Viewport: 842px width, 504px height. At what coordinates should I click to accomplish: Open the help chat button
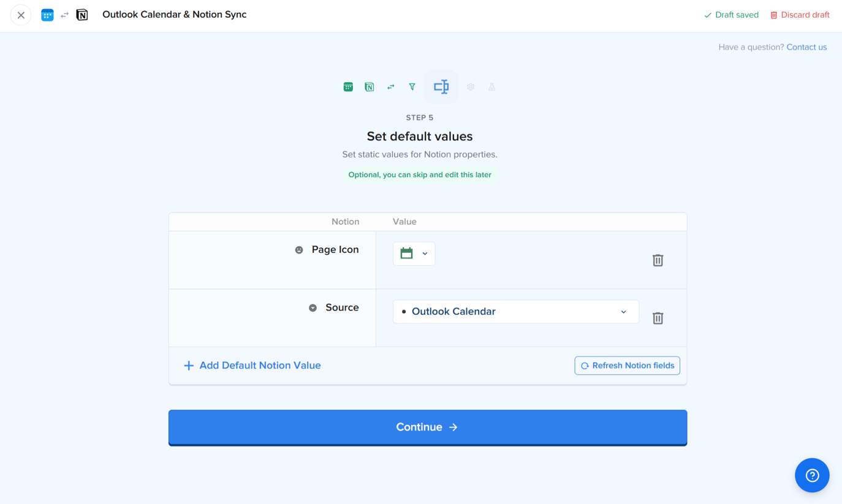tap(812, 475)
